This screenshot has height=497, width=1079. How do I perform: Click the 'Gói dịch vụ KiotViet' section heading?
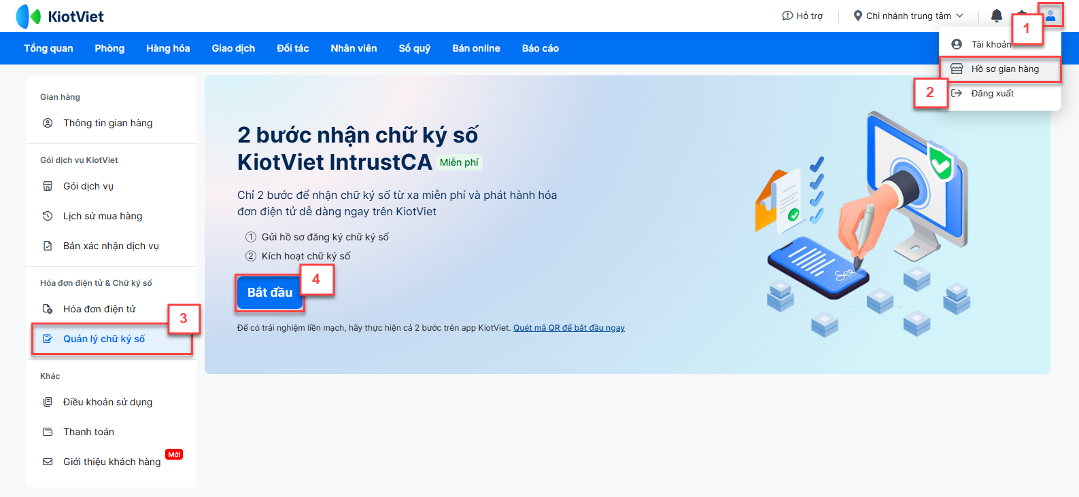tap(79, 160)
